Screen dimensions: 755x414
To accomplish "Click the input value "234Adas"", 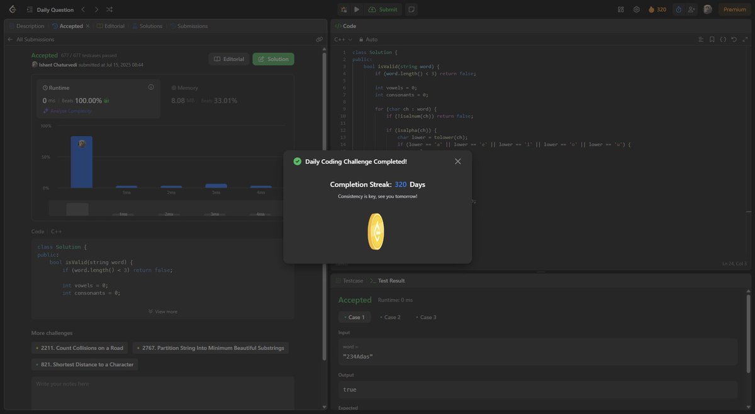I will (358, 357).
